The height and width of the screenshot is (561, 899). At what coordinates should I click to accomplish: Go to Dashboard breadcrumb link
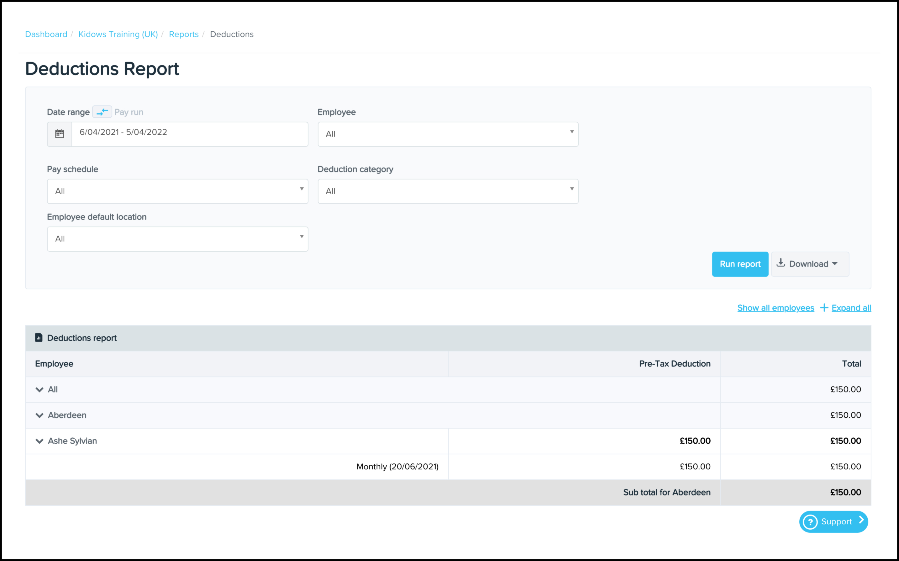coord(46,34)
